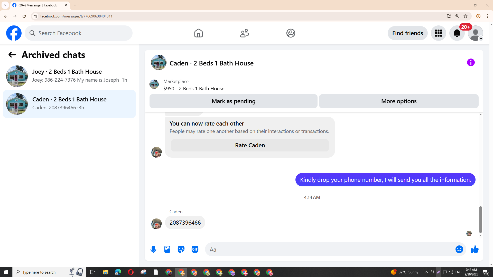Attach a photo with the image icon

(x=167, y=249)
